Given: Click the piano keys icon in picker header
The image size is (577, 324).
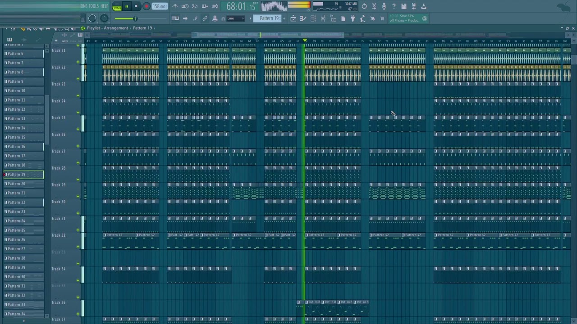Looking at the screenshot, I should pyautogui.click(x=9, y=40).
